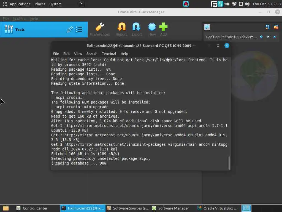
Task: Click the key tray icon
Action: (x=227, y=4)
